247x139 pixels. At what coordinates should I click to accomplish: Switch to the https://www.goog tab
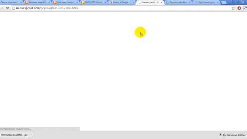click(x=206, y=2)
